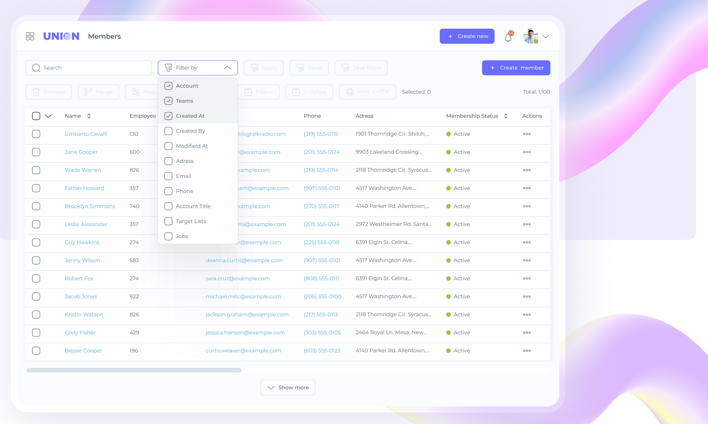Open the Esther Howard member link
Screen dimensions: 708x424
pyautogui.click(x=84, y=188)
